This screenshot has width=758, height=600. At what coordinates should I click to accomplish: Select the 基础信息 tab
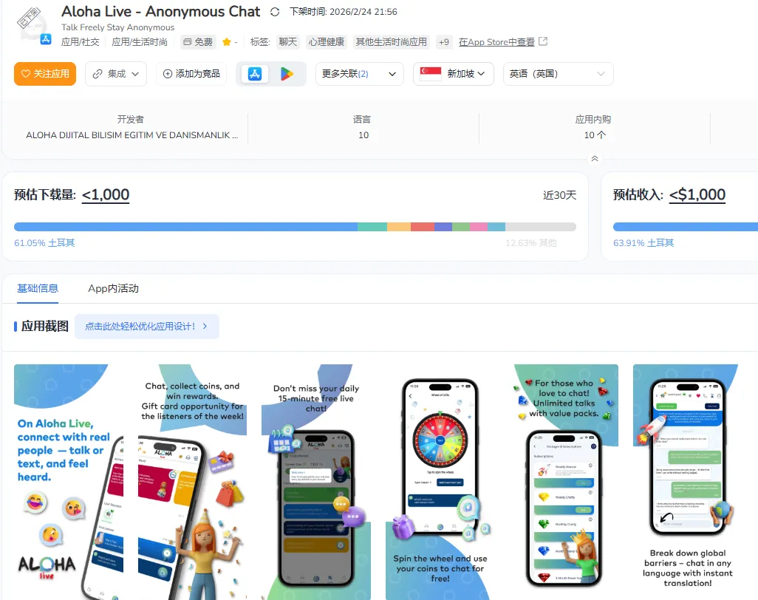(38, 289)
